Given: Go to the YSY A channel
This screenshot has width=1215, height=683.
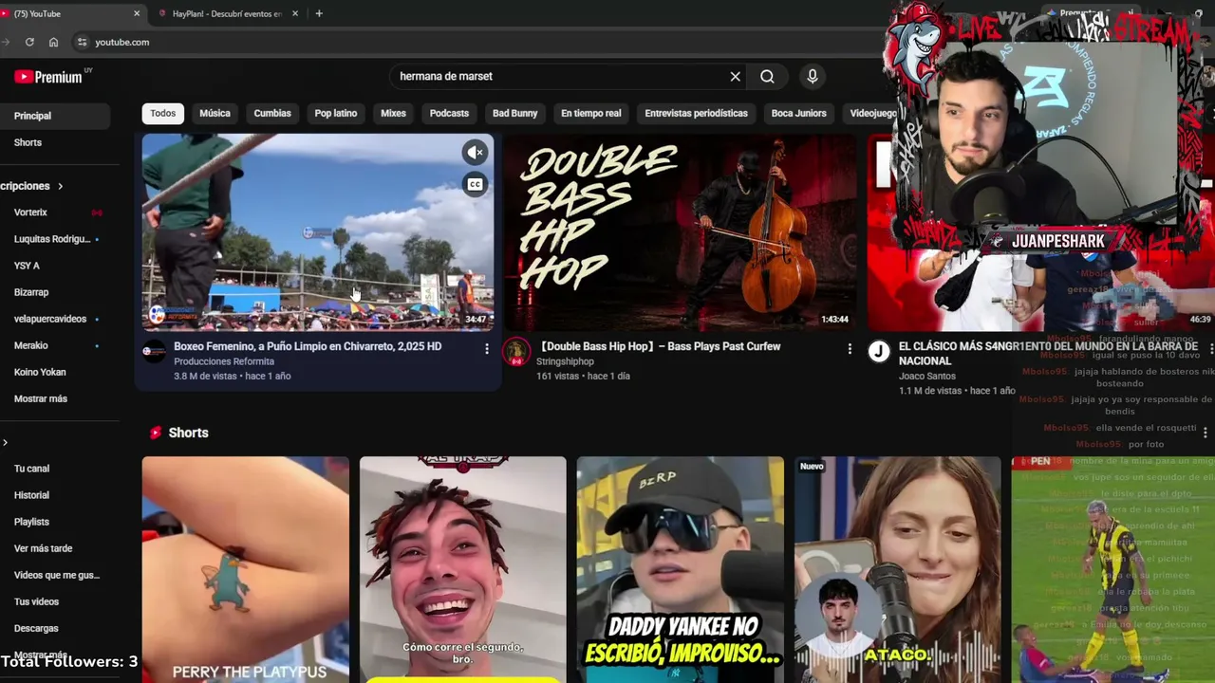Looking at the screenshot, I should click(27, 266).
